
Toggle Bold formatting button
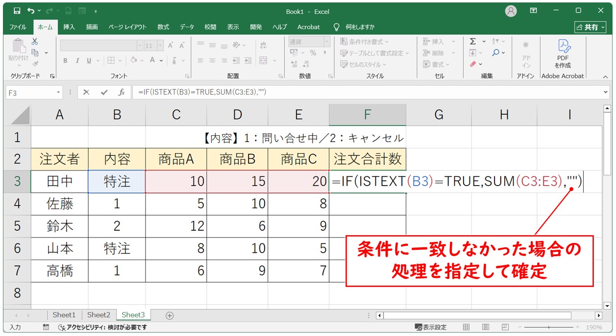click(x=65, y=61)
